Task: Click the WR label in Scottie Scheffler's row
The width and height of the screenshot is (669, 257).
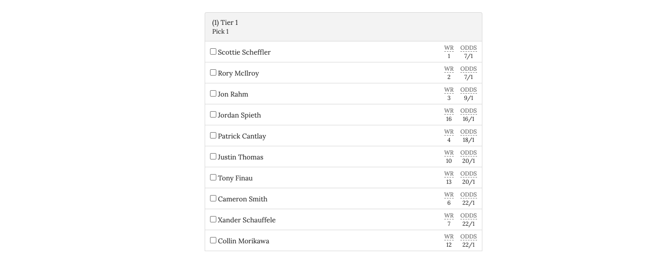Action: [449, 48]
